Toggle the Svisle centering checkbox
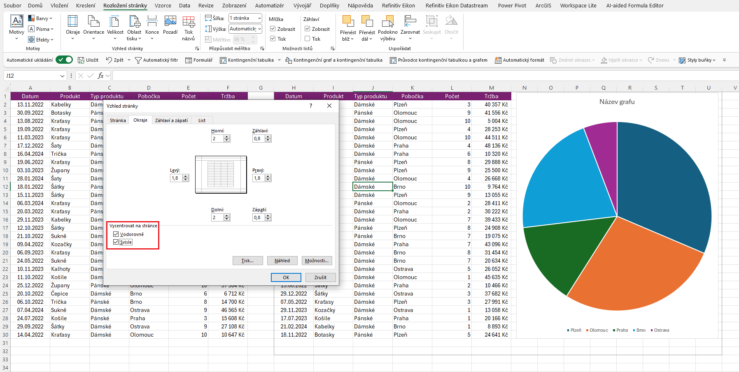This screenshot has height=372, width=739. (x=116, y=242)
